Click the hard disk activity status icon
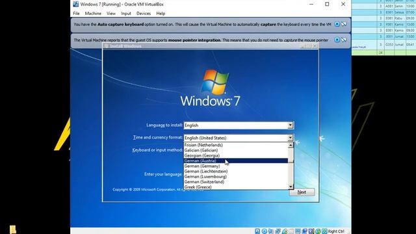This screenshot has width=416, height=234. pyautogui.click(x=257, y=231)
